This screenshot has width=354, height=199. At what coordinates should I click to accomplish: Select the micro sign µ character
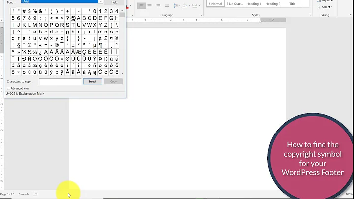pos(95,45)
